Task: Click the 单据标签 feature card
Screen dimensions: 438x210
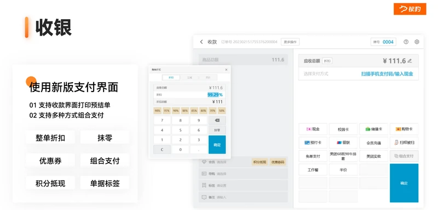Action: pos(105,183)
